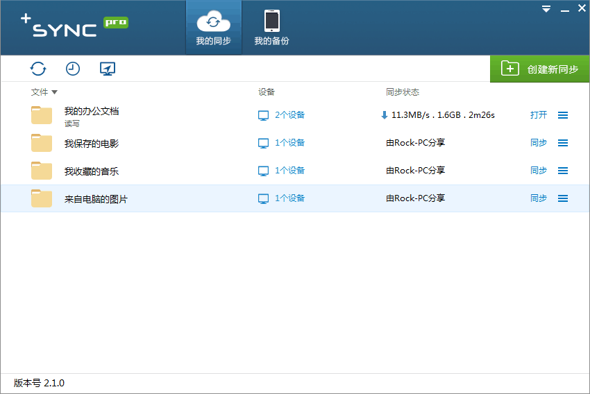Viewport: 590px width, 394px height.
Task: Open the title bar dropdown menu arrow
Action: tap(546, 9)
